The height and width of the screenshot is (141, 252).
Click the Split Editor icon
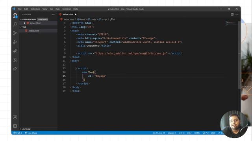(x=232, y=14)
